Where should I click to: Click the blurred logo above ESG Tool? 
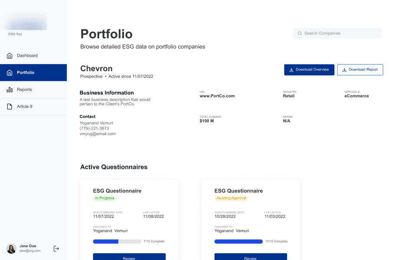click(25, 22)
